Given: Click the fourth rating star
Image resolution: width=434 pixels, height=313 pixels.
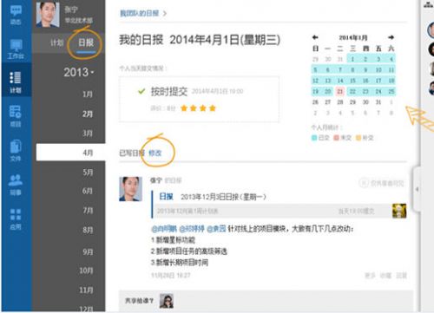Looking at the screenshot, I should coord(213,108).
